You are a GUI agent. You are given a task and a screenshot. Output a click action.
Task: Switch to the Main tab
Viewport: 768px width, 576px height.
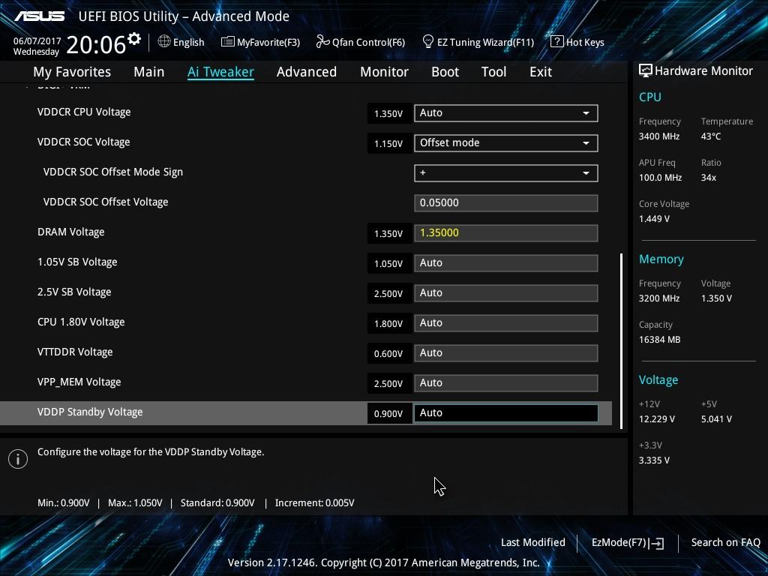149,72
